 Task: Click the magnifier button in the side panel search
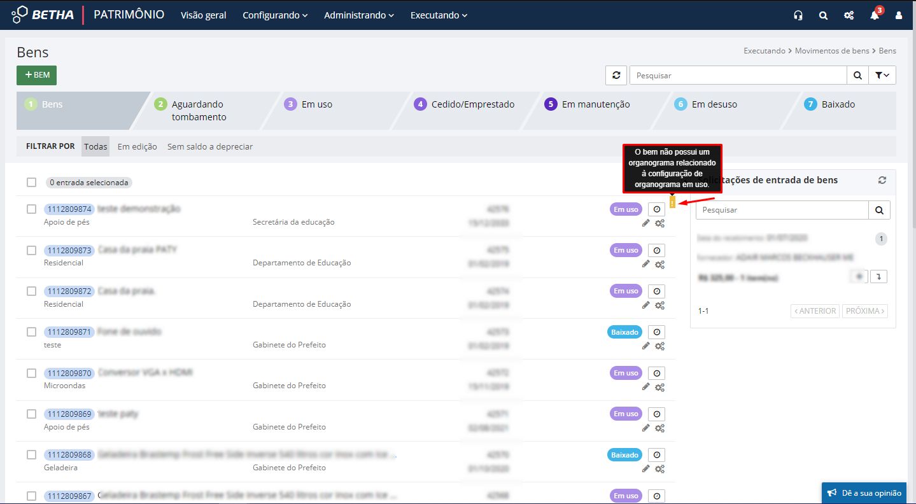(879, 210)
